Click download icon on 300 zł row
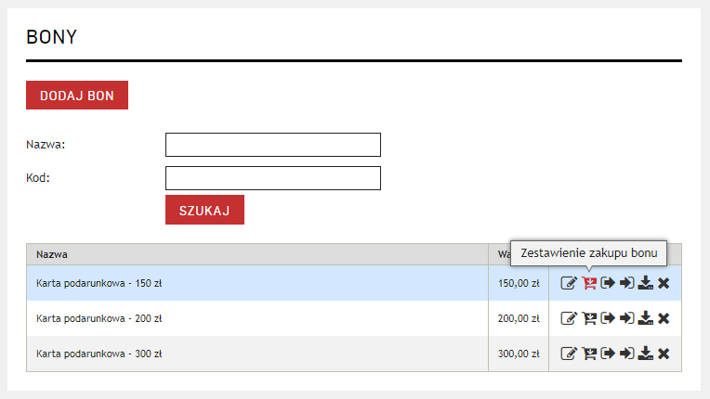 (645, 354)
